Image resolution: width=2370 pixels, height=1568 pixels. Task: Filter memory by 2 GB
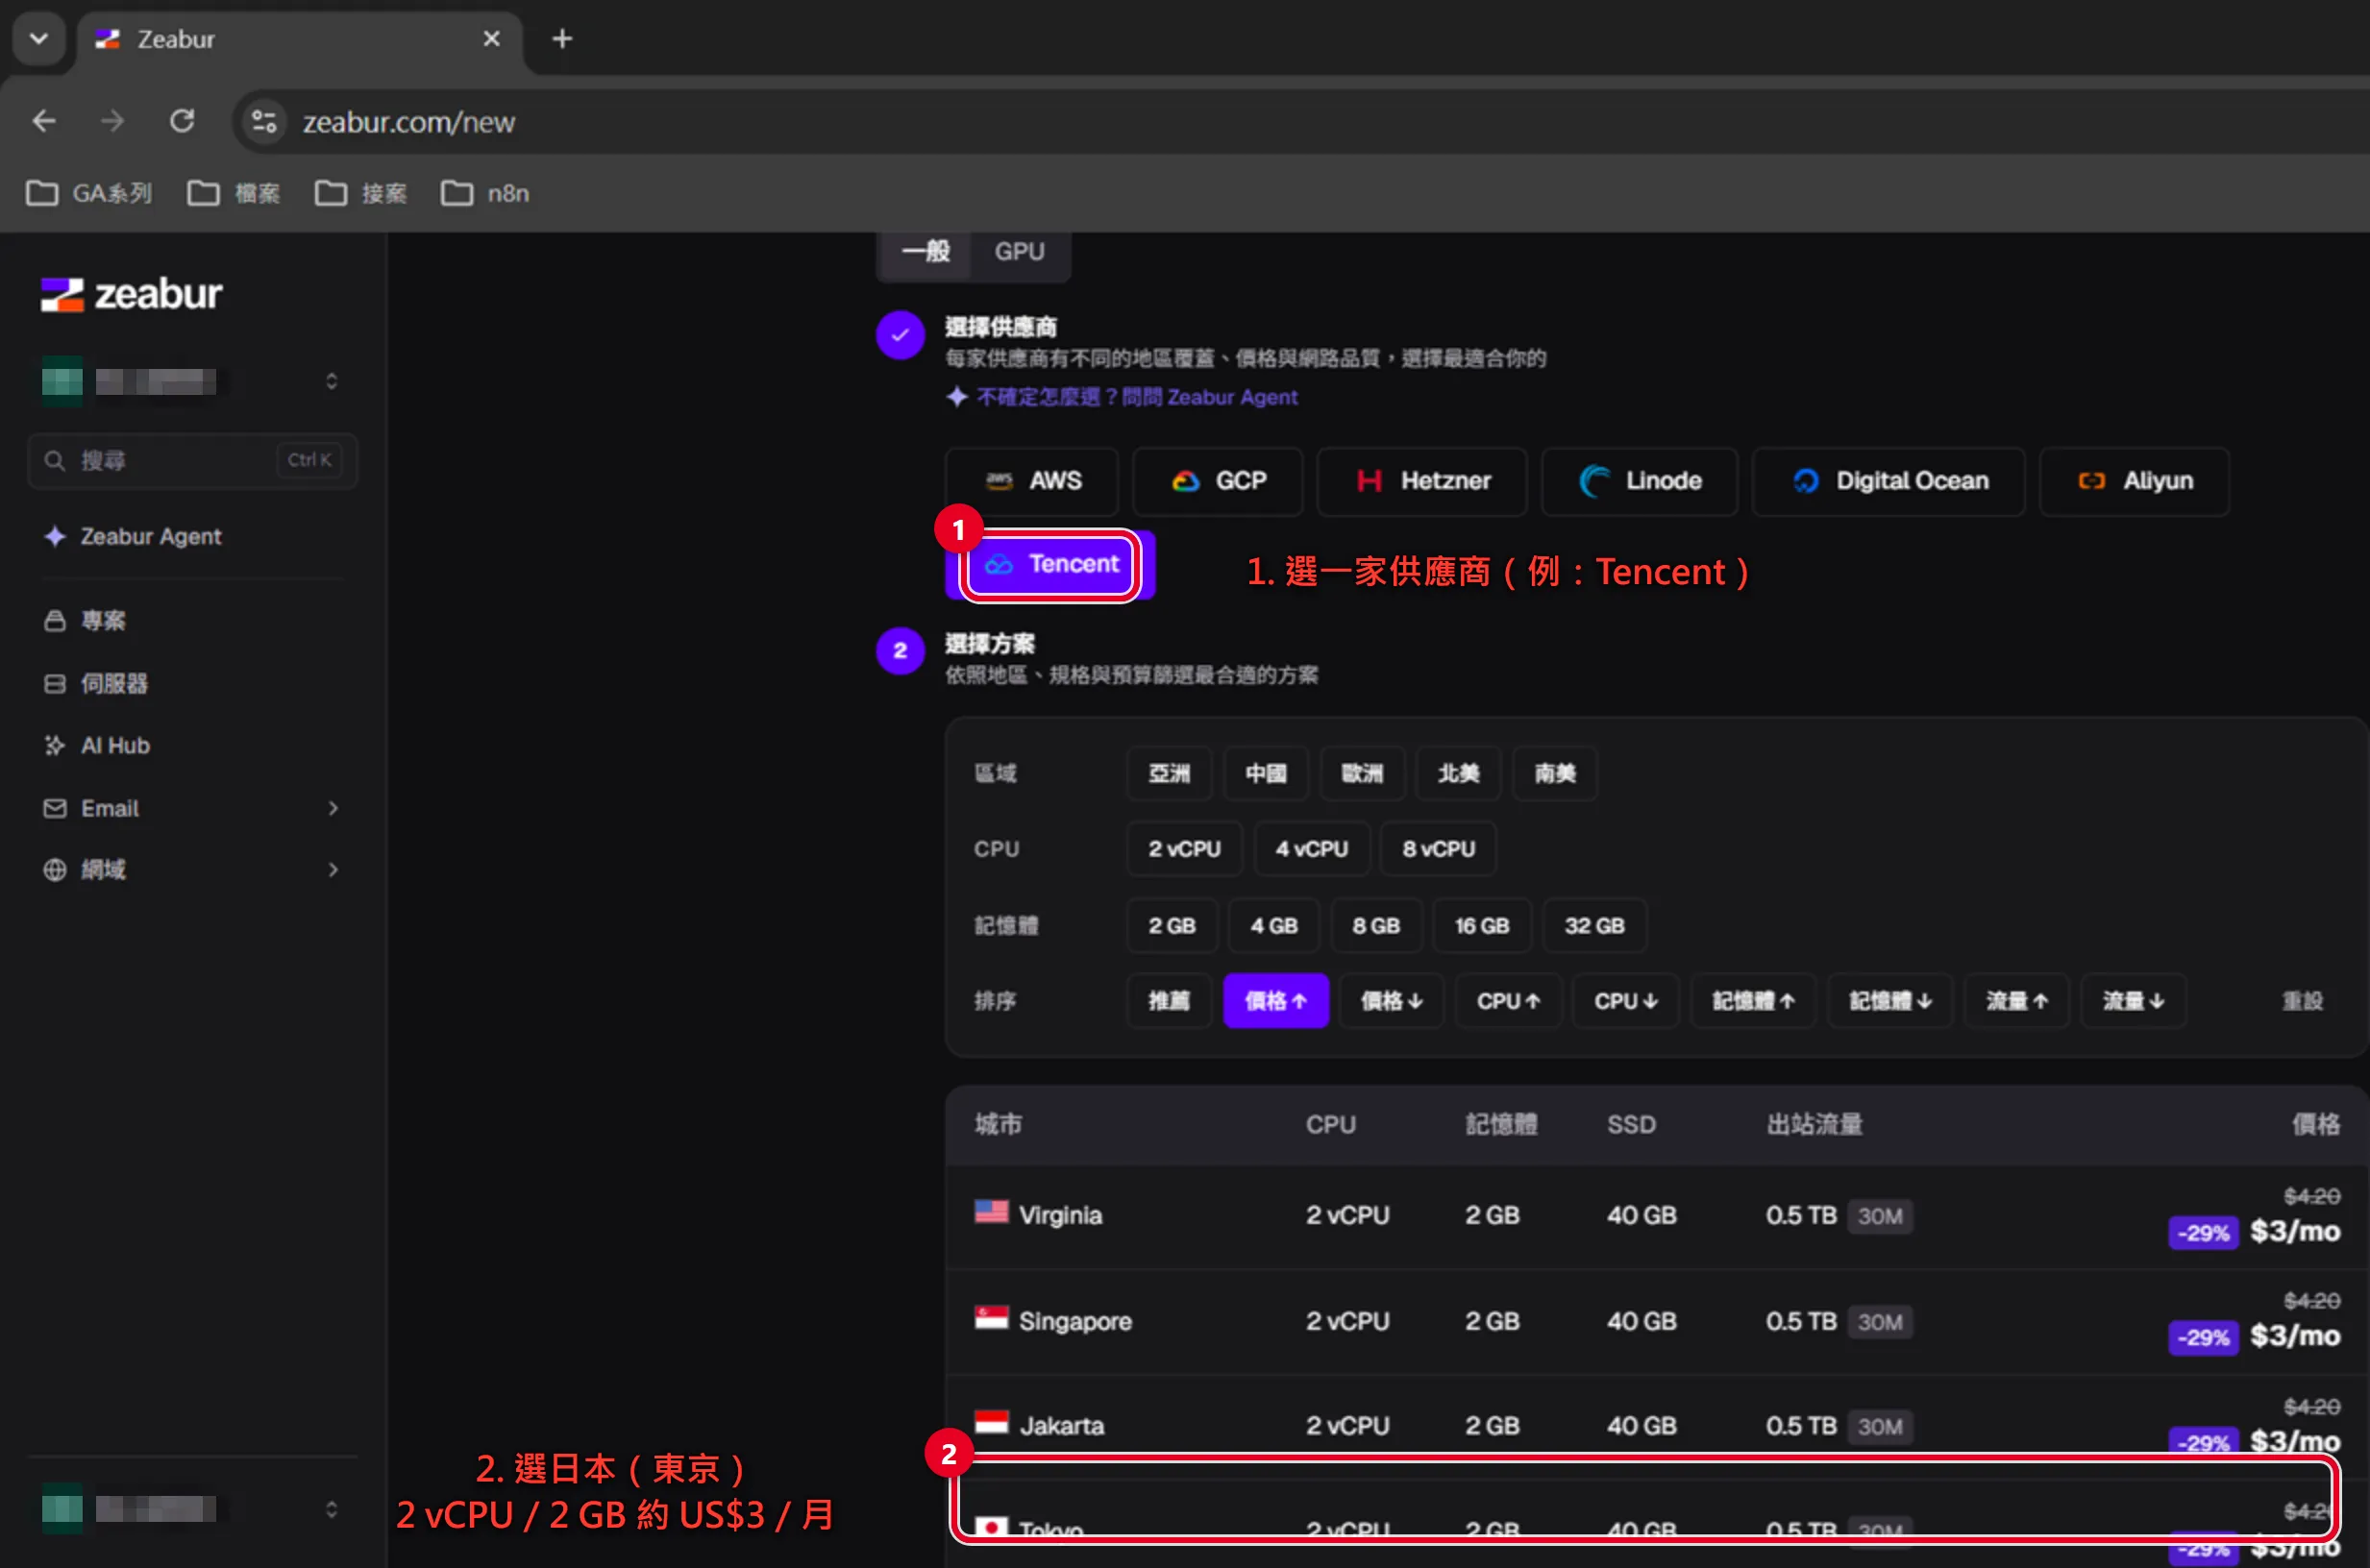point(1172,925)
